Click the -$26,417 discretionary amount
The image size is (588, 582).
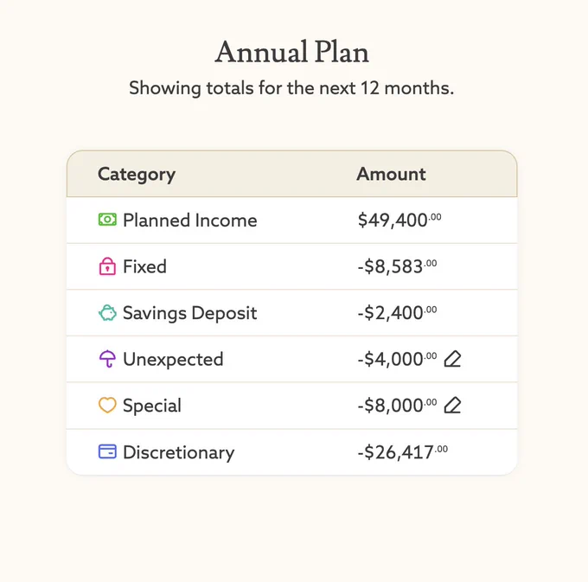click(x=403, y=452)
